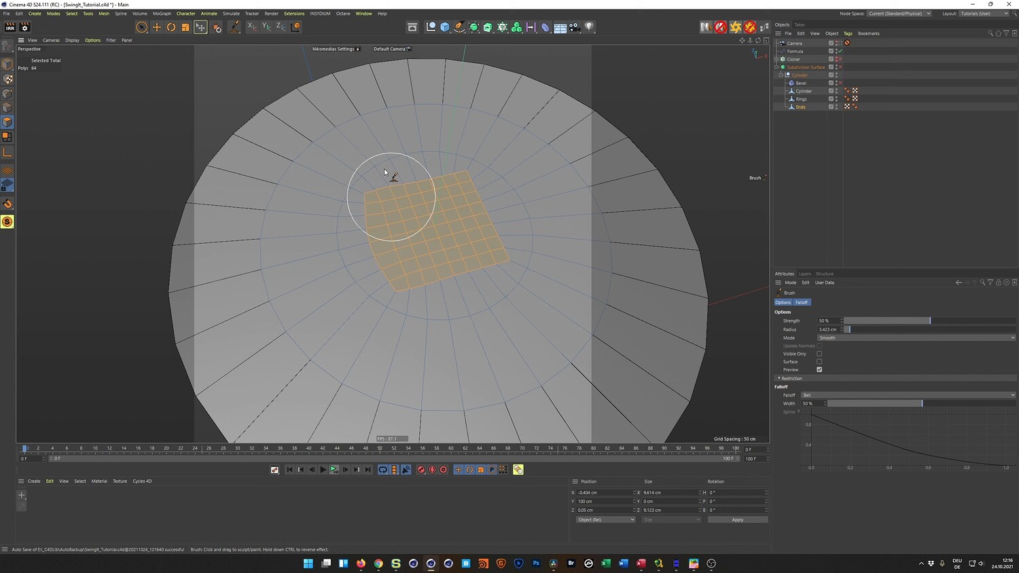Expand the Restriction section
Image resolution: width=1019 pixels, height=573 pixels.
pos(791,378)
